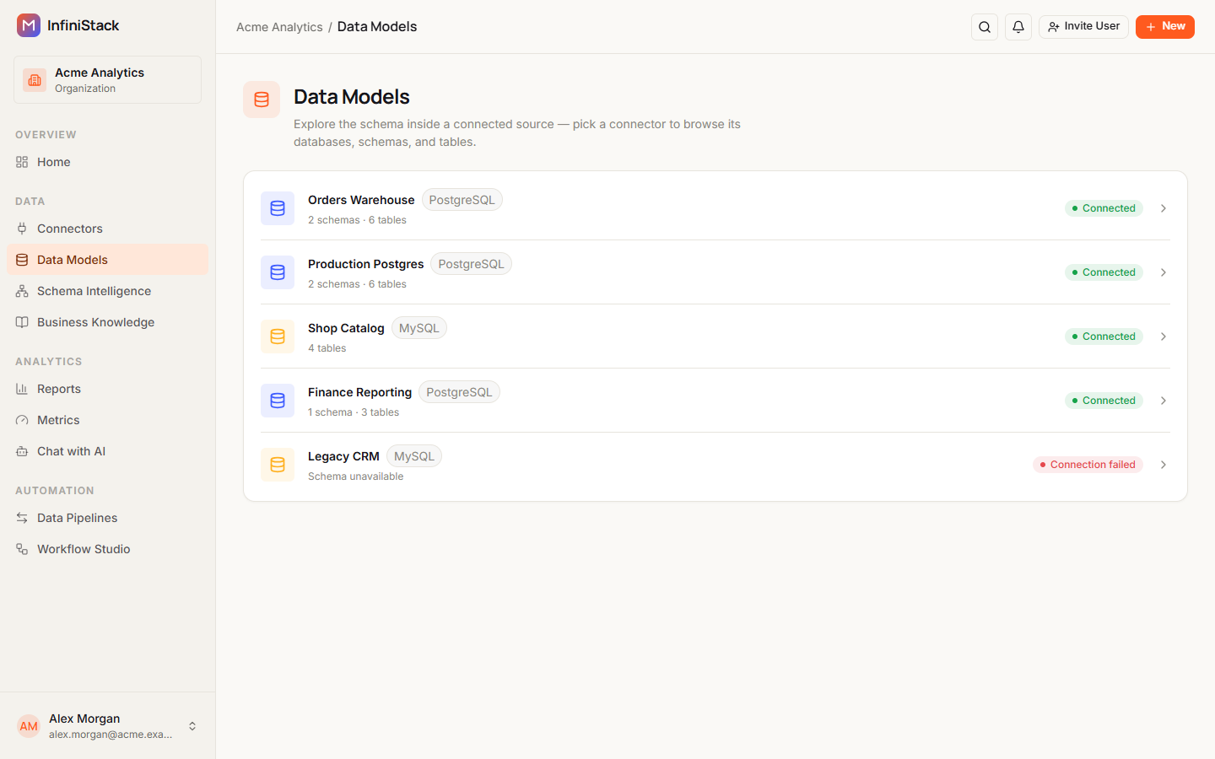Open the Acme Analytics organization card
This screenshot has width=1215, height=759.
pos(107,80)
